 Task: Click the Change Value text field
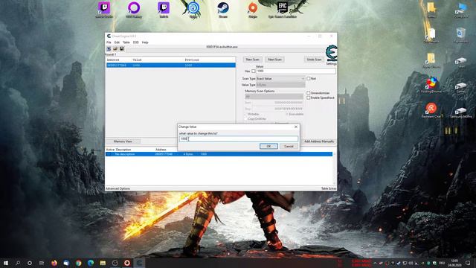238,139
